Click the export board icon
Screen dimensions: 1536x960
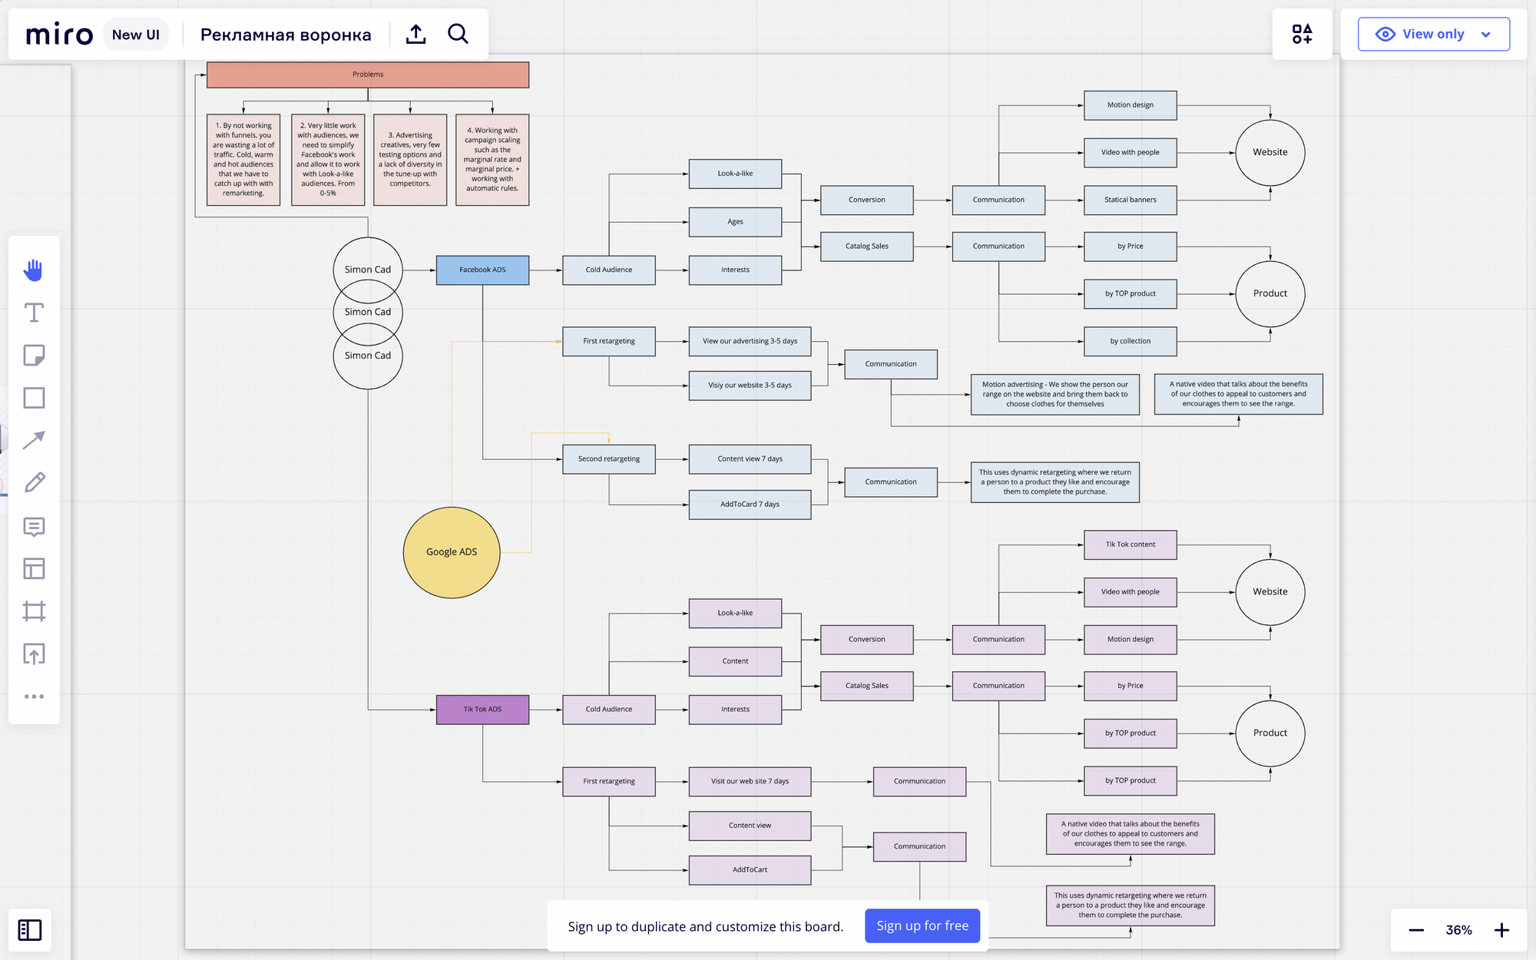[x=415, y=35]
